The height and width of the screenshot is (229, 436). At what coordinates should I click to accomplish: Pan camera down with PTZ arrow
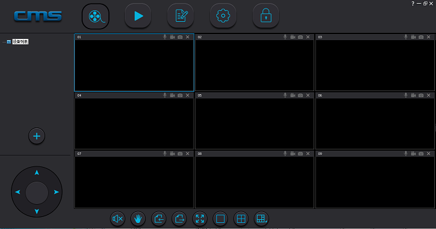(37, 211)
